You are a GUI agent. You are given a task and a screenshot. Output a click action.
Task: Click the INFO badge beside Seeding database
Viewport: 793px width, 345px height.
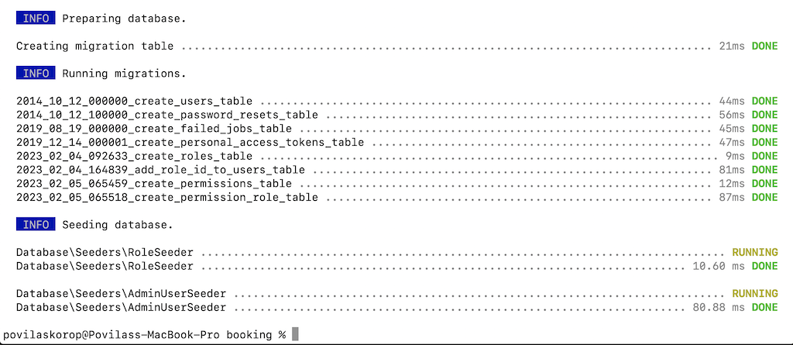pyautogui.click(x=36, y=224)
